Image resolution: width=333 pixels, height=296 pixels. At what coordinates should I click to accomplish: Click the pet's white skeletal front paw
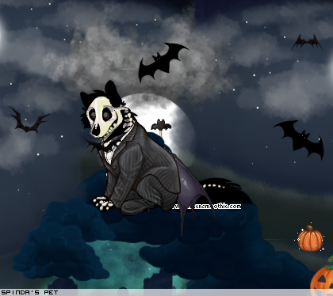point(103,203)
